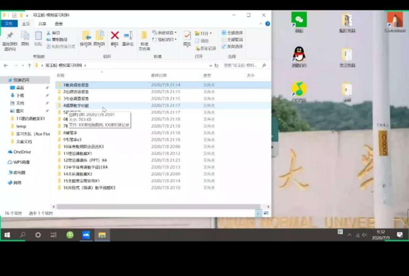The image size is (409, 276).
Task: Click the Rename icon in the ribbon
Action: click(x=128, y=36)
